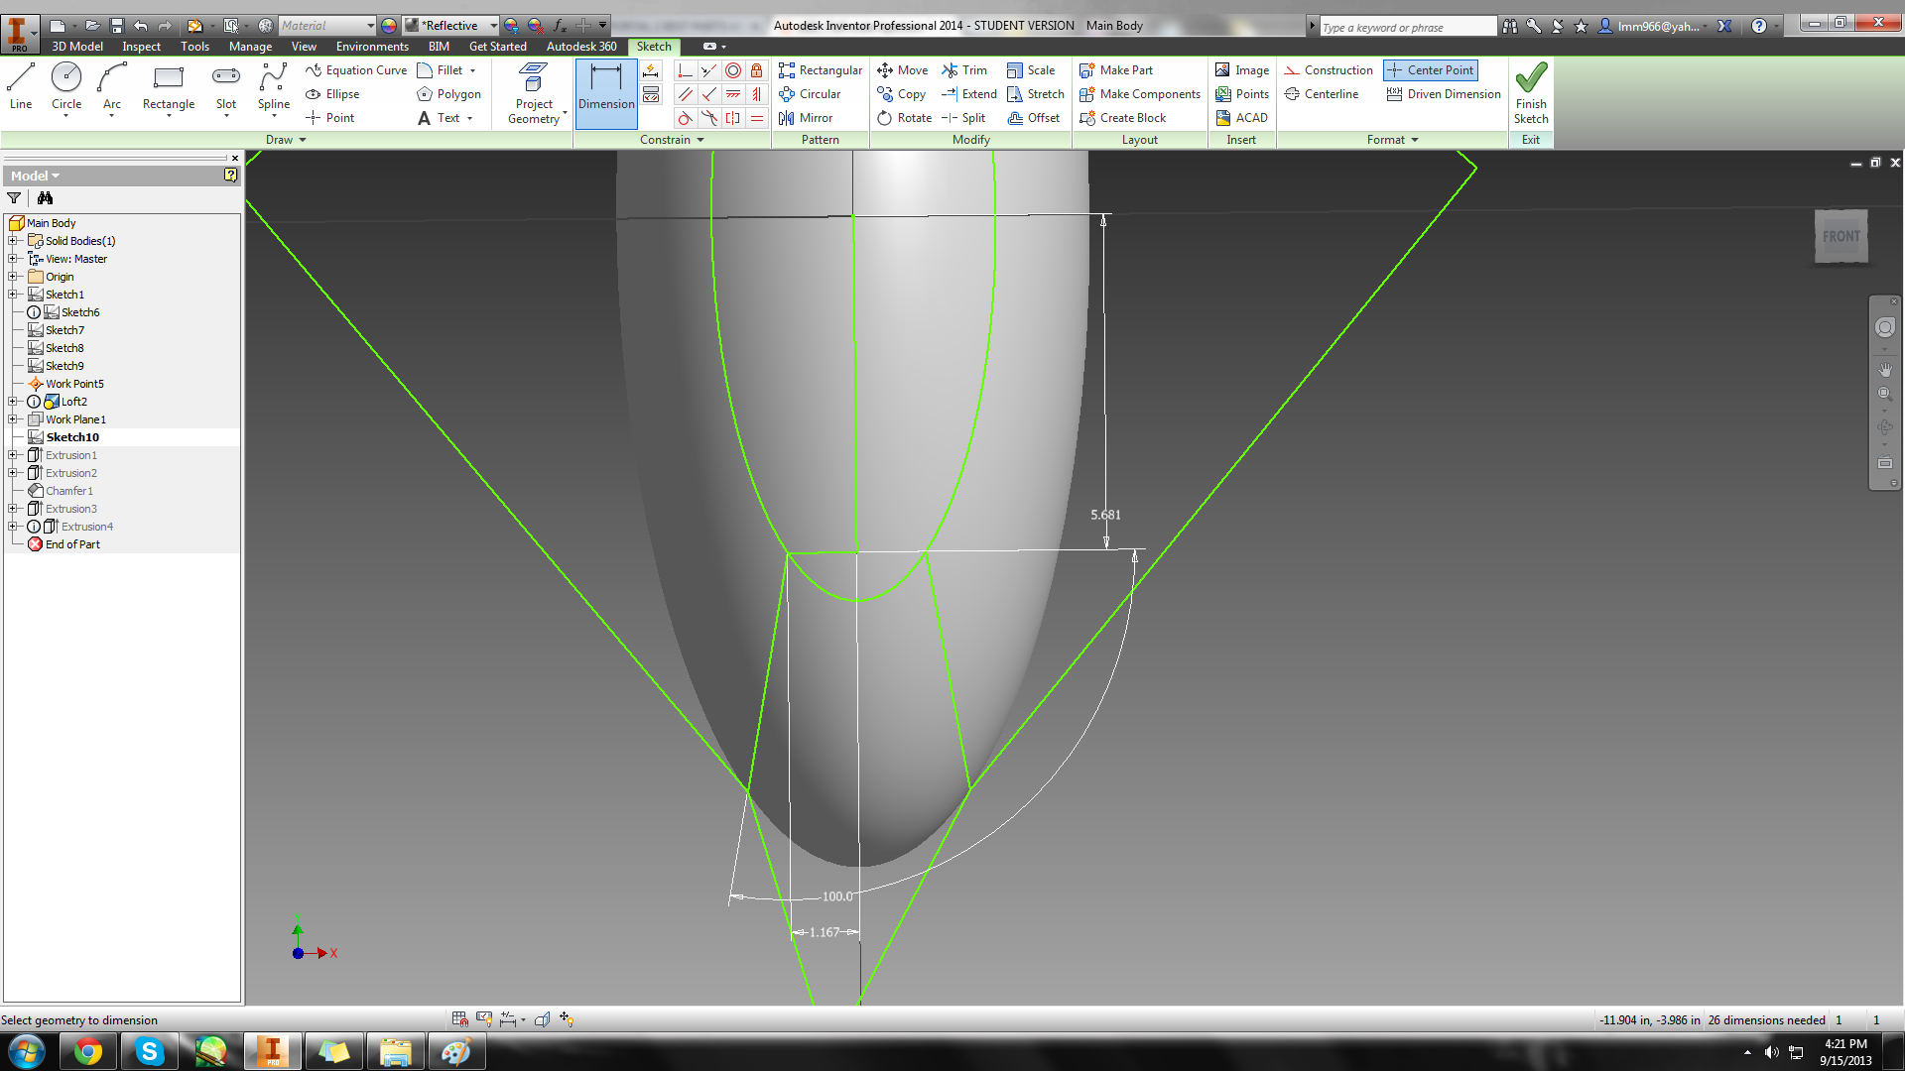Click the Reflective appearance color swatch
1905x1071 pixels.
pos(412,26)
